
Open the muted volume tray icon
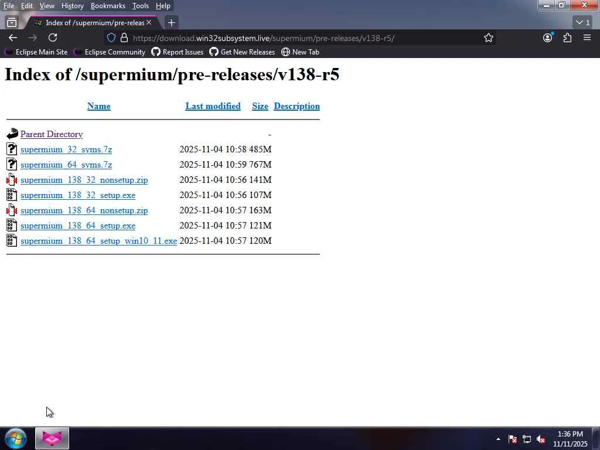(541, 439)
